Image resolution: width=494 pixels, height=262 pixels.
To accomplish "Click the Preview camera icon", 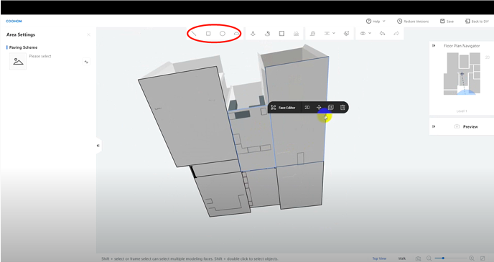I will pyautogui.click(x=457, y=126).
